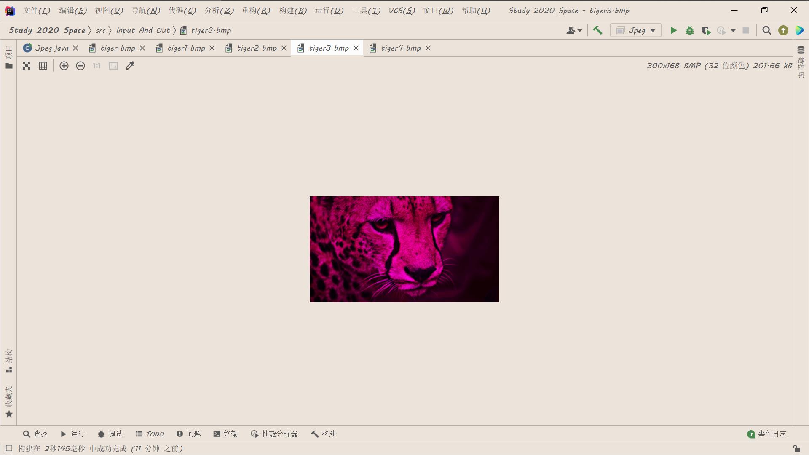Open the VCS(S) menu
Viewport: 809px width, 455px height.
tap(402, 11)
